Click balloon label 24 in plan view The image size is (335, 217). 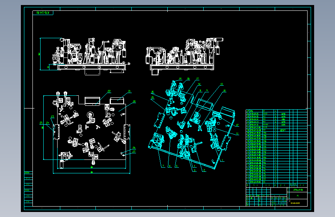coord(48,123)
